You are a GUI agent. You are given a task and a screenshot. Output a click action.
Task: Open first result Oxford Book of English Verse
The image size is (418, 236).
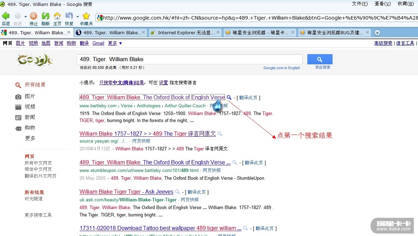coord(152,97)
